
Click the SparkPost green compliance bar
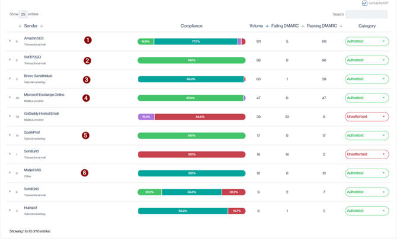coord(191,135)
